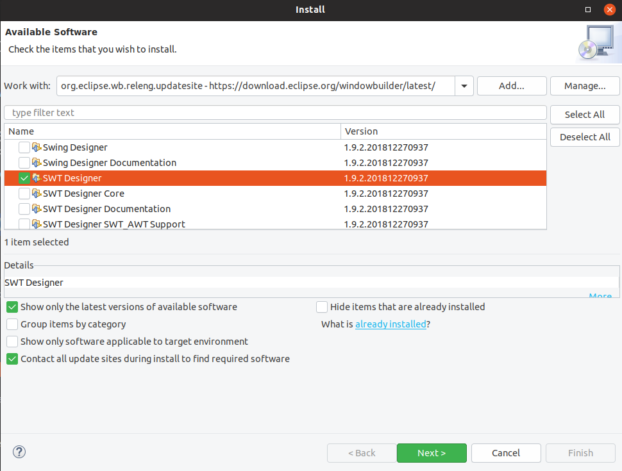The height and width of the screenshot is (471, 622).
Task: Click the '1 item selected' status text
Action: pos(37,242)
